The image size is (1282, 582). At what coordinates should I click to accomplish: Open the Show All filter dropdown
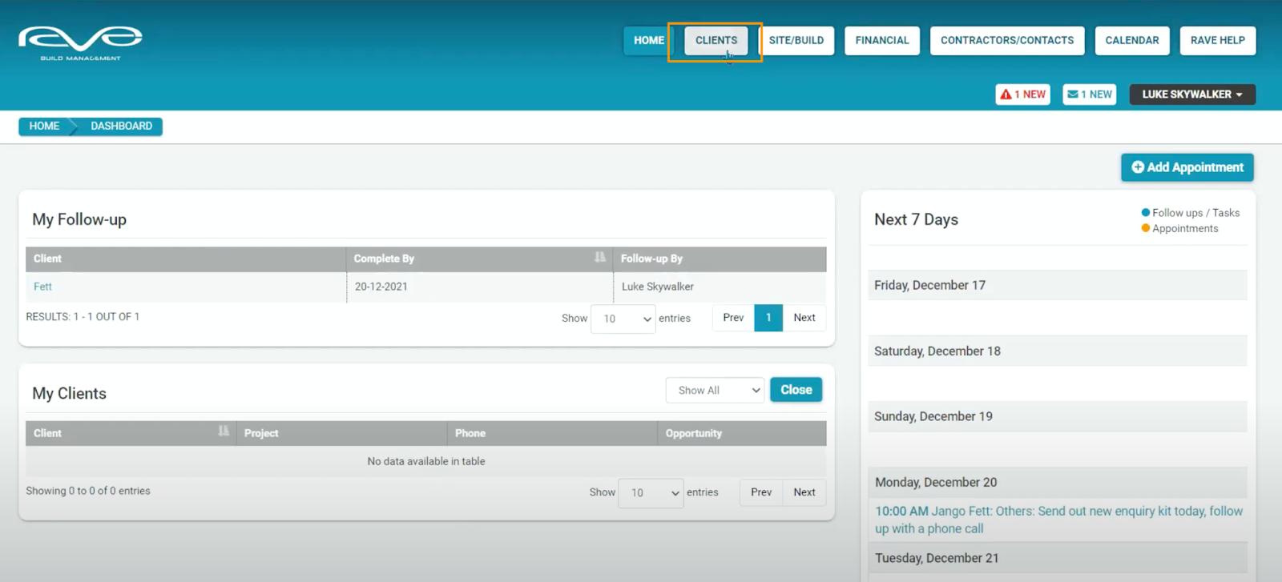pyautogui.click(x=716, y=391)
